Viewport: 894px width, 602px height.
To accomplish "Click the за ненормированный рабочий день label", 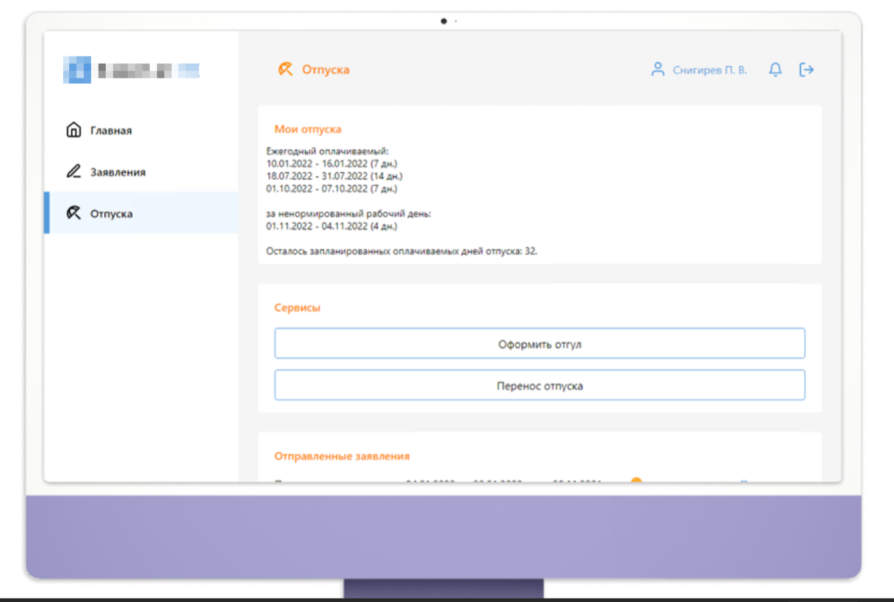I will click(348, 214).
